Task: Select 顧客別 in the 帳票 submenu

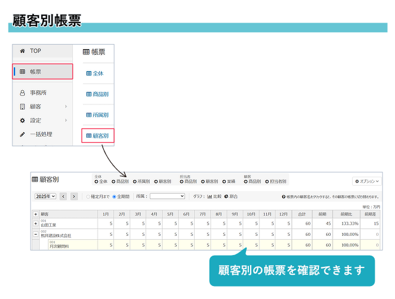Action: 98,135
